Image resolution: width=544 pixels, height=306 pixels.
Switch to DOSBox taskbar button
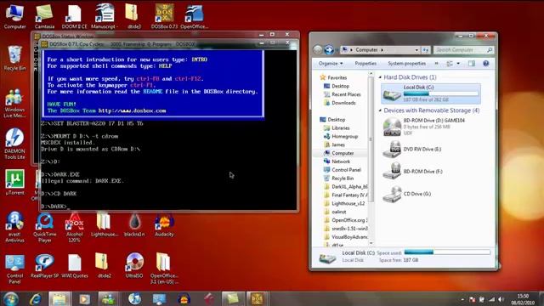click(258, 299)
